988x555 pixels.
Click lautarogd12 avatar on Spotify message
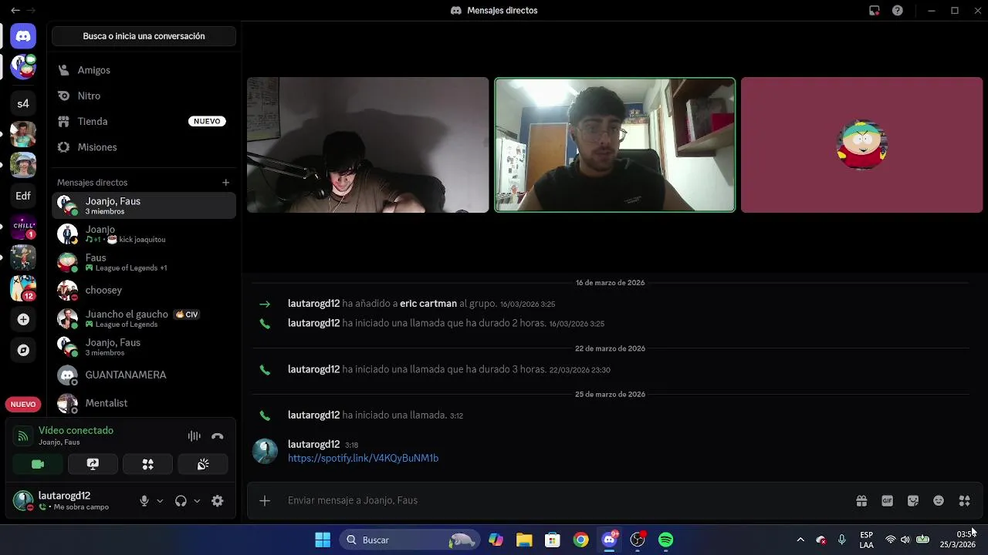(x=265, y=451)
